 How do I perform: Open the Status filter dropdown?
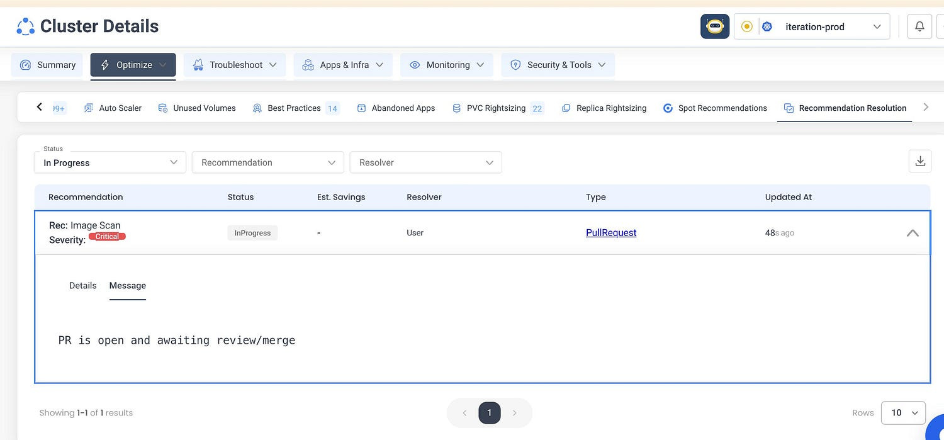click(110, 162)
